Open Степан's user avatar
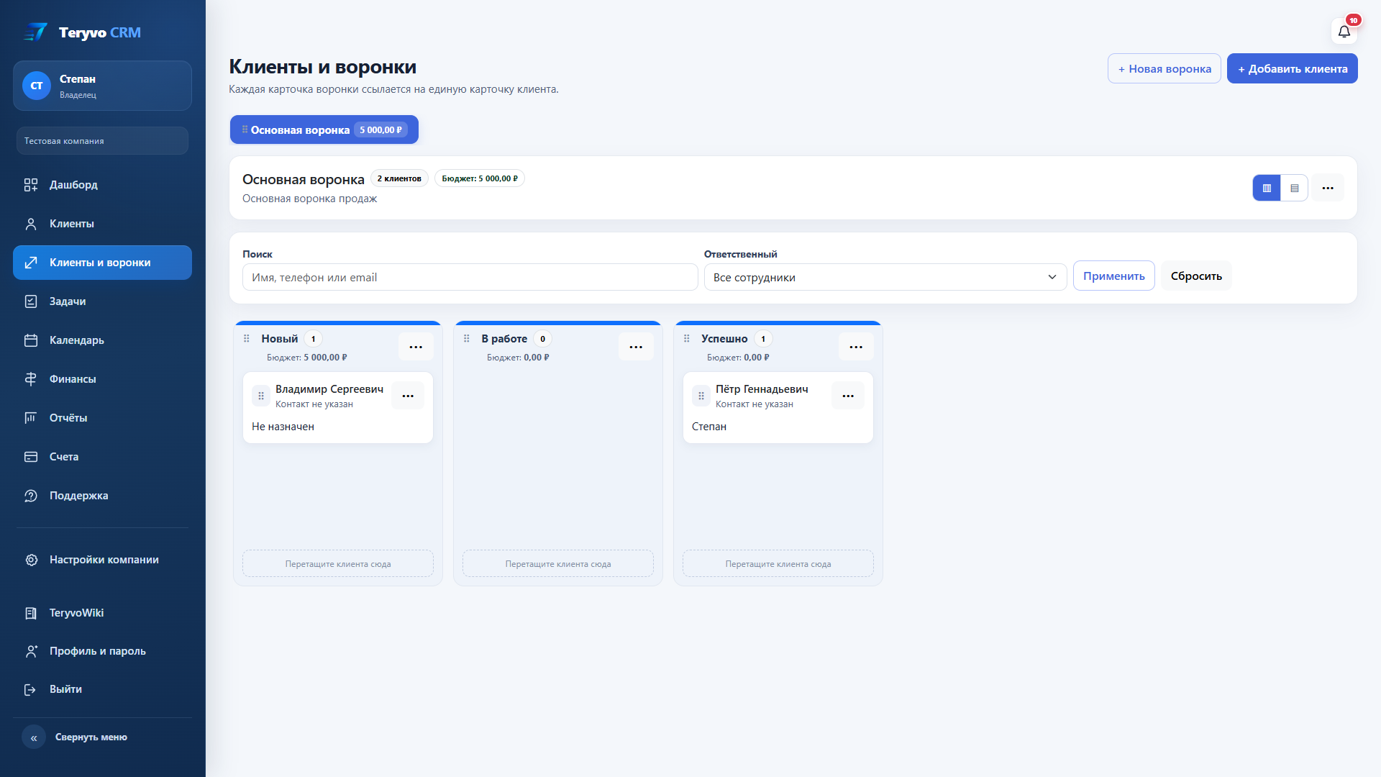The image size is (1381, 777). pyautogui.click(x=37, y=86)
